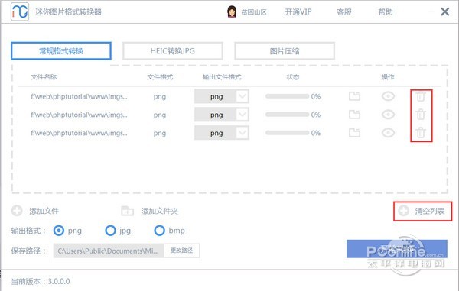
Task: Switch to HEIC转换JPG tab
Action: (173, 51)
